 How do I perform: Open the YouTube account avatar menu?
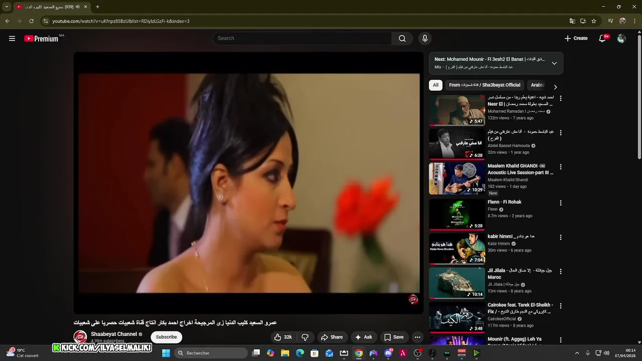click(621, 39)
